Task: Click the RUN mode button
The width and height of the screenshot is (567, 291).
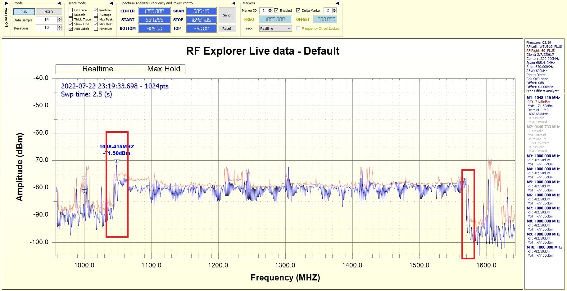Action: coord(24,12)
